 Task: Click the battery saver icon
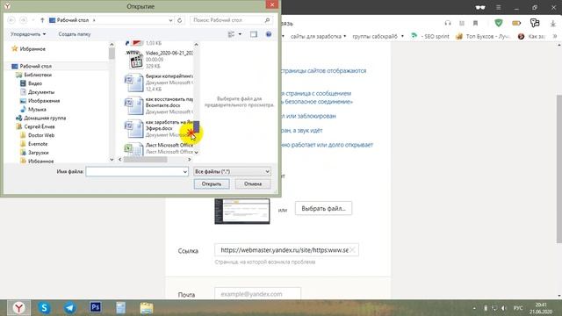(x=516, y=23)
